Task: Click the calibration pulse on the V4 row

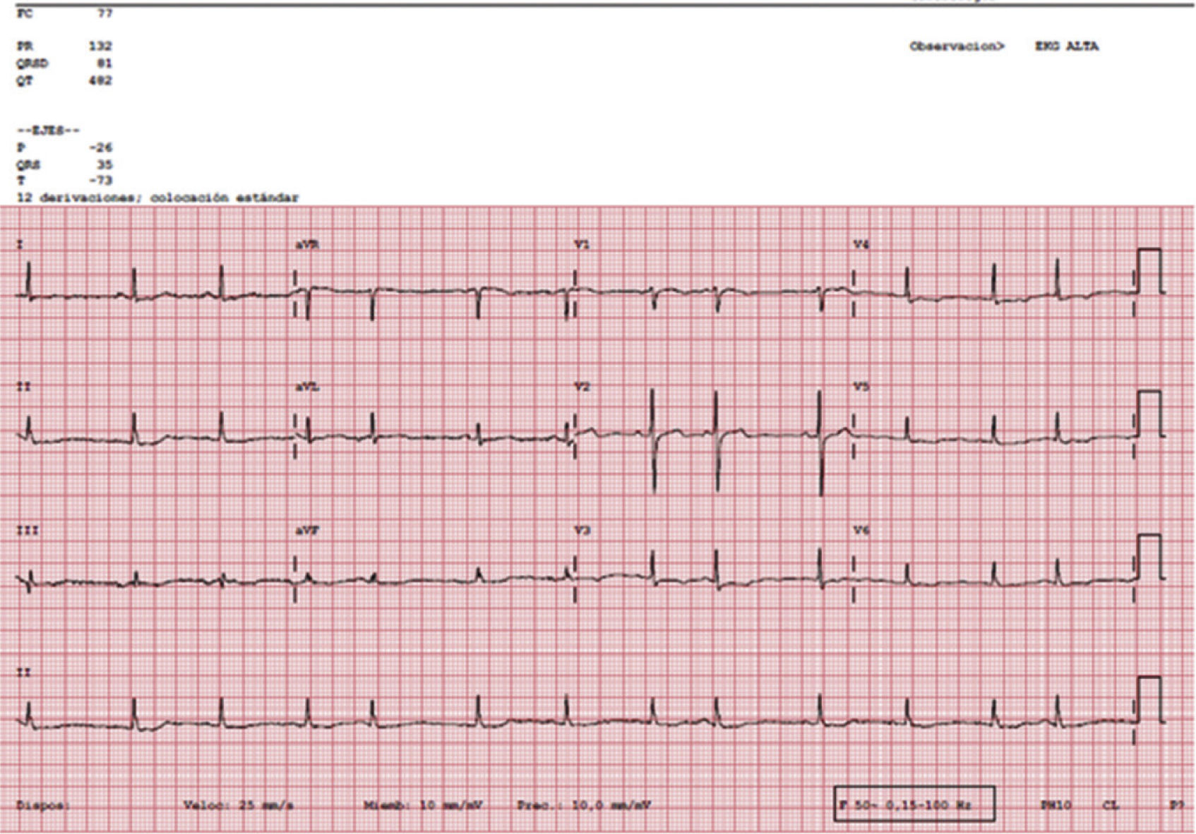Action: click(x=1149, y=270)
